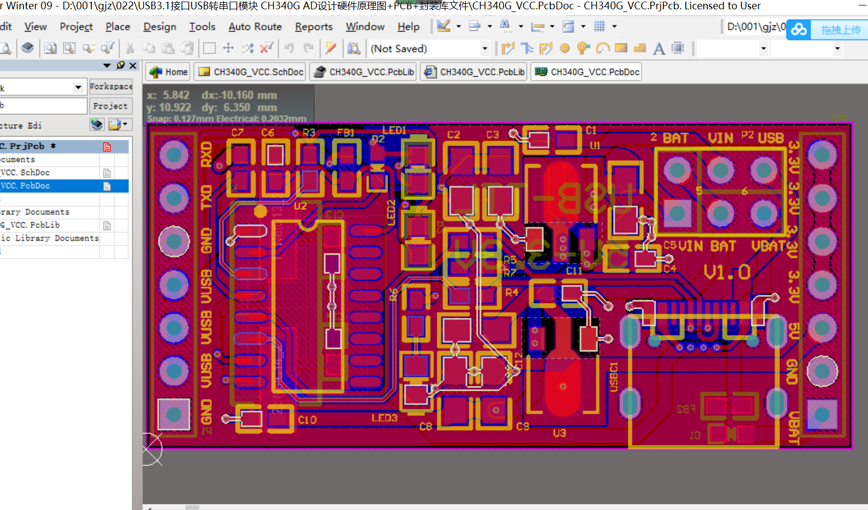Switch to the CH340G_VCC.PcbDoc tab
868x510 pixels.
(587, 72)
